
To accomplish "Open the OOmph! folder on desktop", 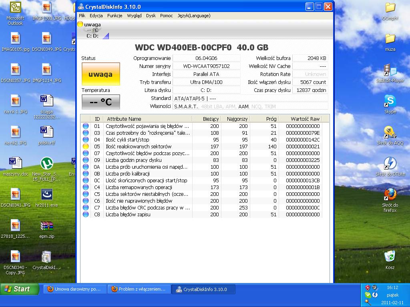I will click(390, 11).
